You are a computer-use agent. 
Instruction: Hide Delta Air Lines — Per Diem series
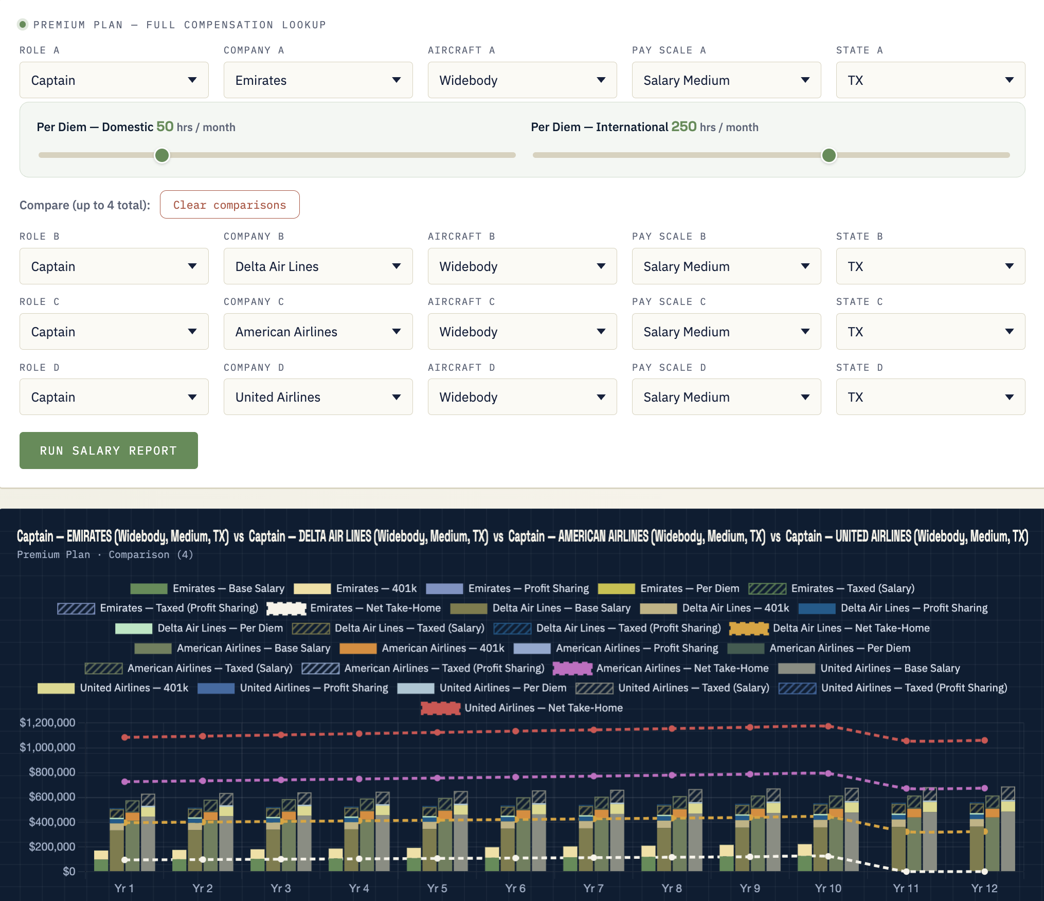(x=199, y=628)
